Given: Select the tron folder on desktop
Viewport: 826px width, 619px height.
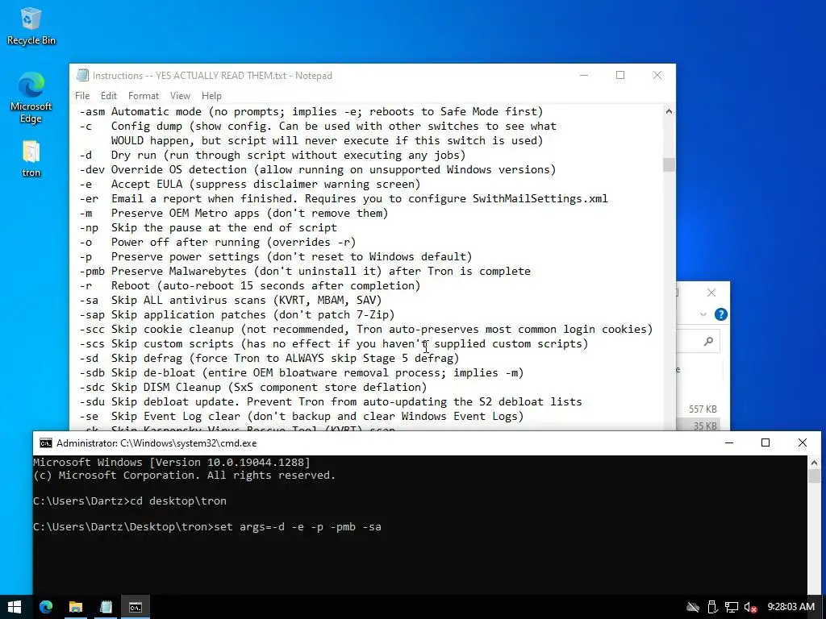Looking at the screenshot, I should pyautogui.click(x=31, y=159).
